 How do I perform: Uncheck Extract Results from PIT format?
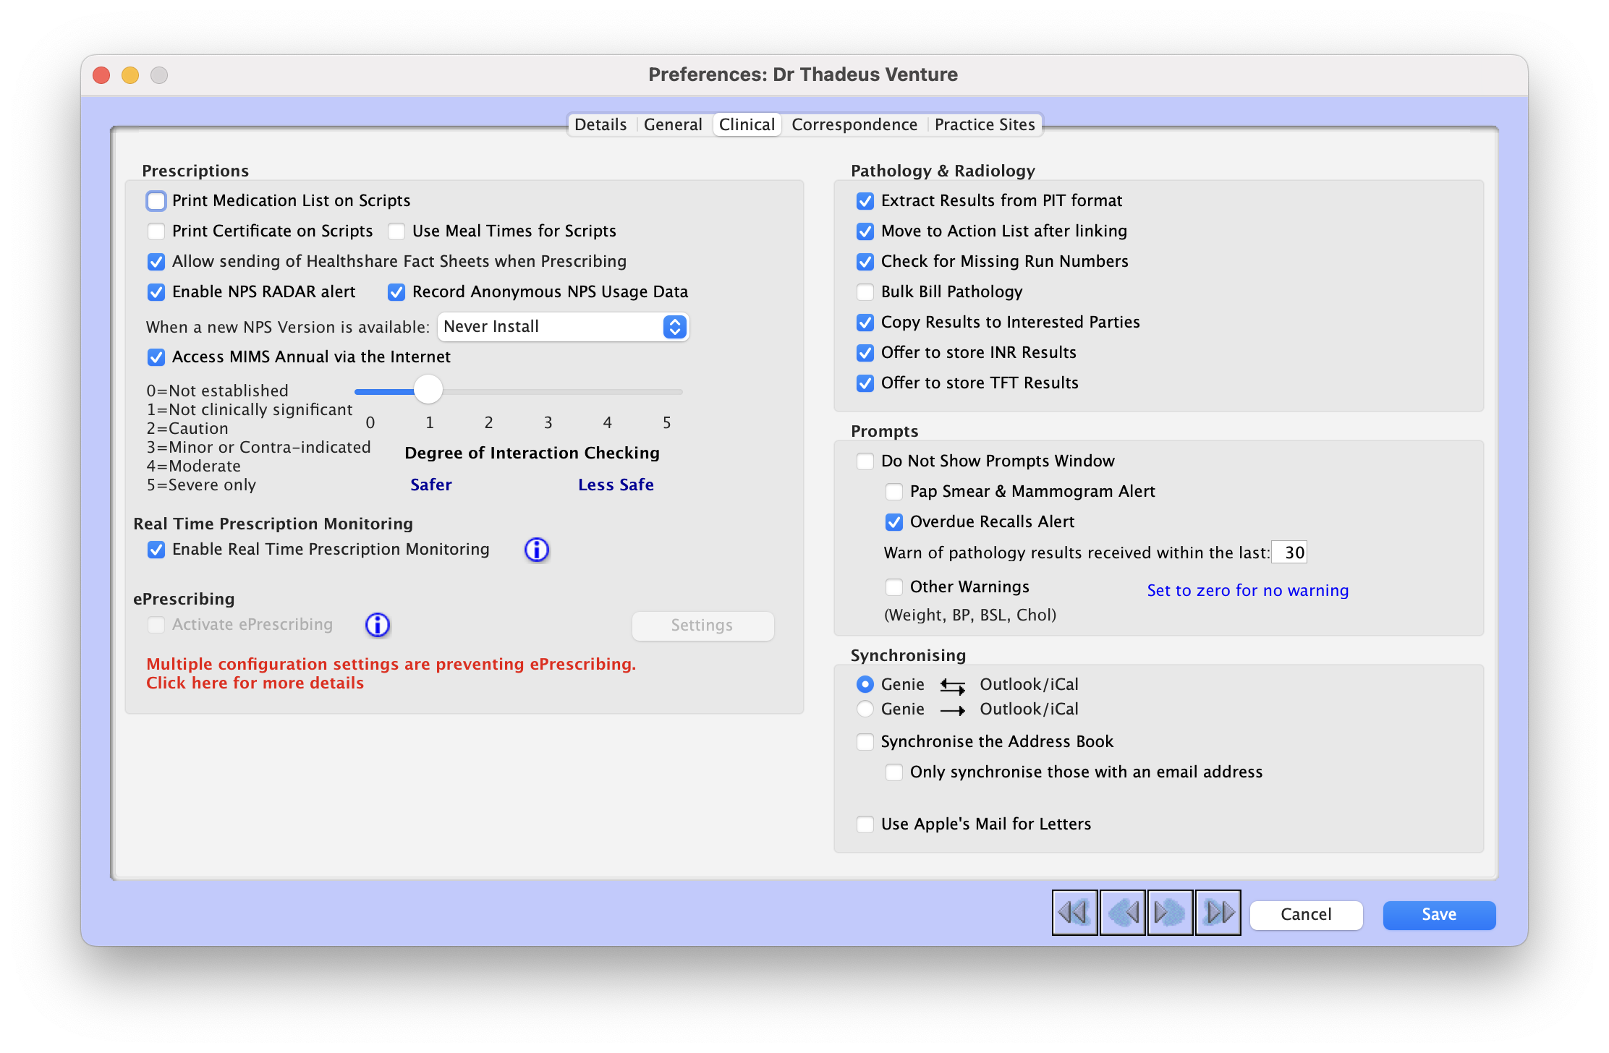(x=865, y=201)
